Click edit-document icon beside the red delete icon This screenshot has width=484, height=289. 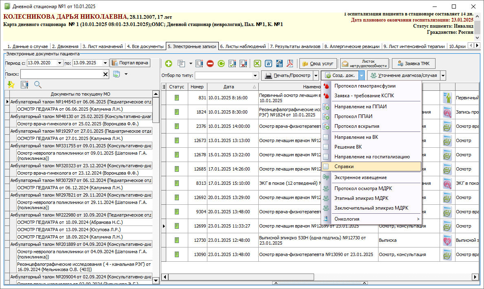click(199, 63)
